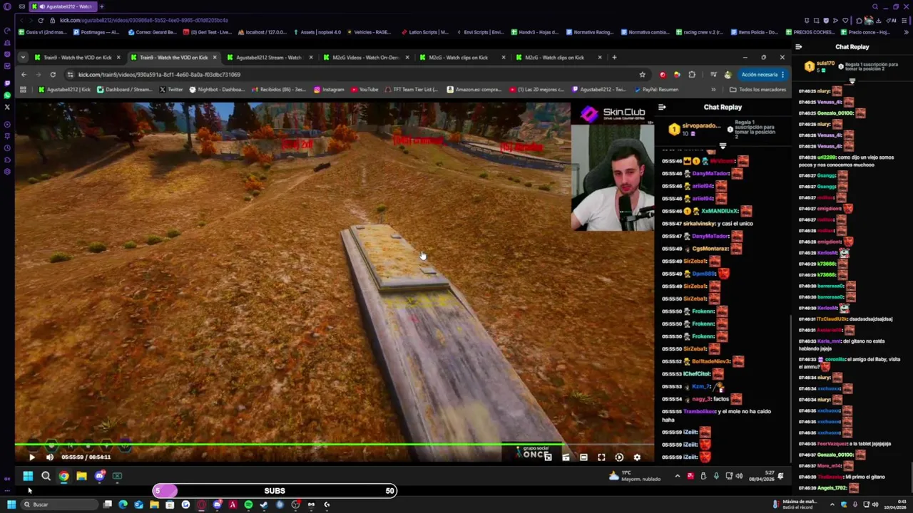Open X in the Opera sidebar
The image size is (913, 513).
tap(7, 108)
